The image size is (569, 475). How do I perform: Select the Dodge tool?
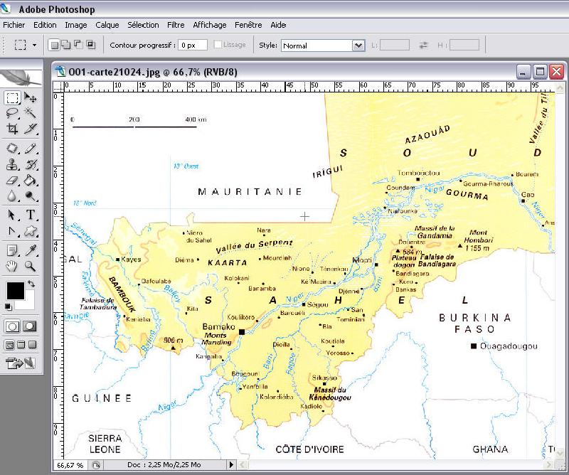[31, 196]
